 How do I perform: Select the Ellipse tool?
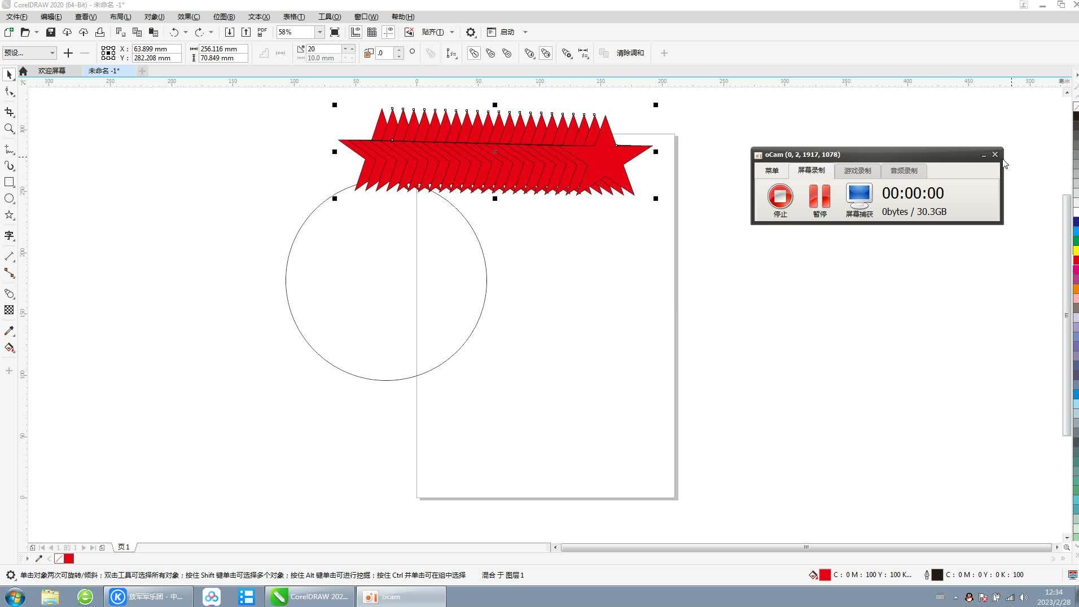(x=9, y=199)
